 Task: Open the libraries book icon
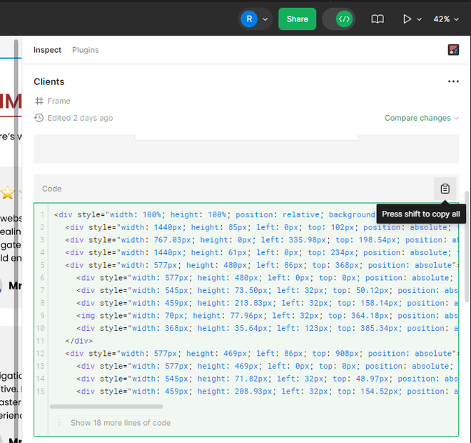(378, 19)
